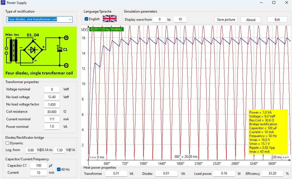Image resolution: width=292 pixels, height=179 pixels.
Task: Uncheck the 60 Hz frequency checkbox
Action: pyautogui.click(x=59, y=169)
